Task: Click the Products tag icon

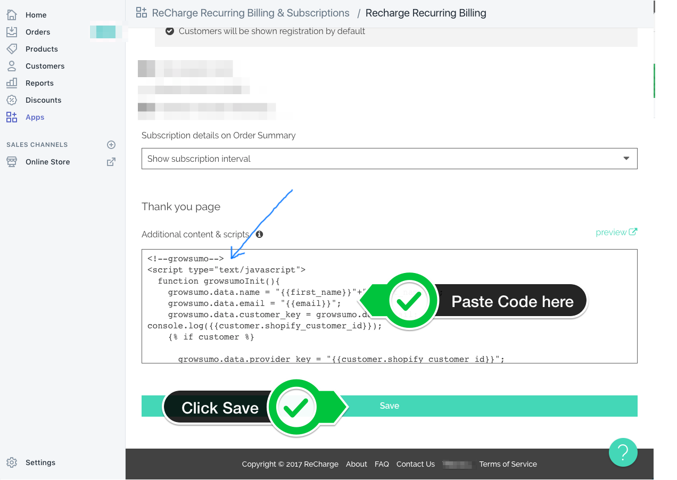Action: coord(12,49)
